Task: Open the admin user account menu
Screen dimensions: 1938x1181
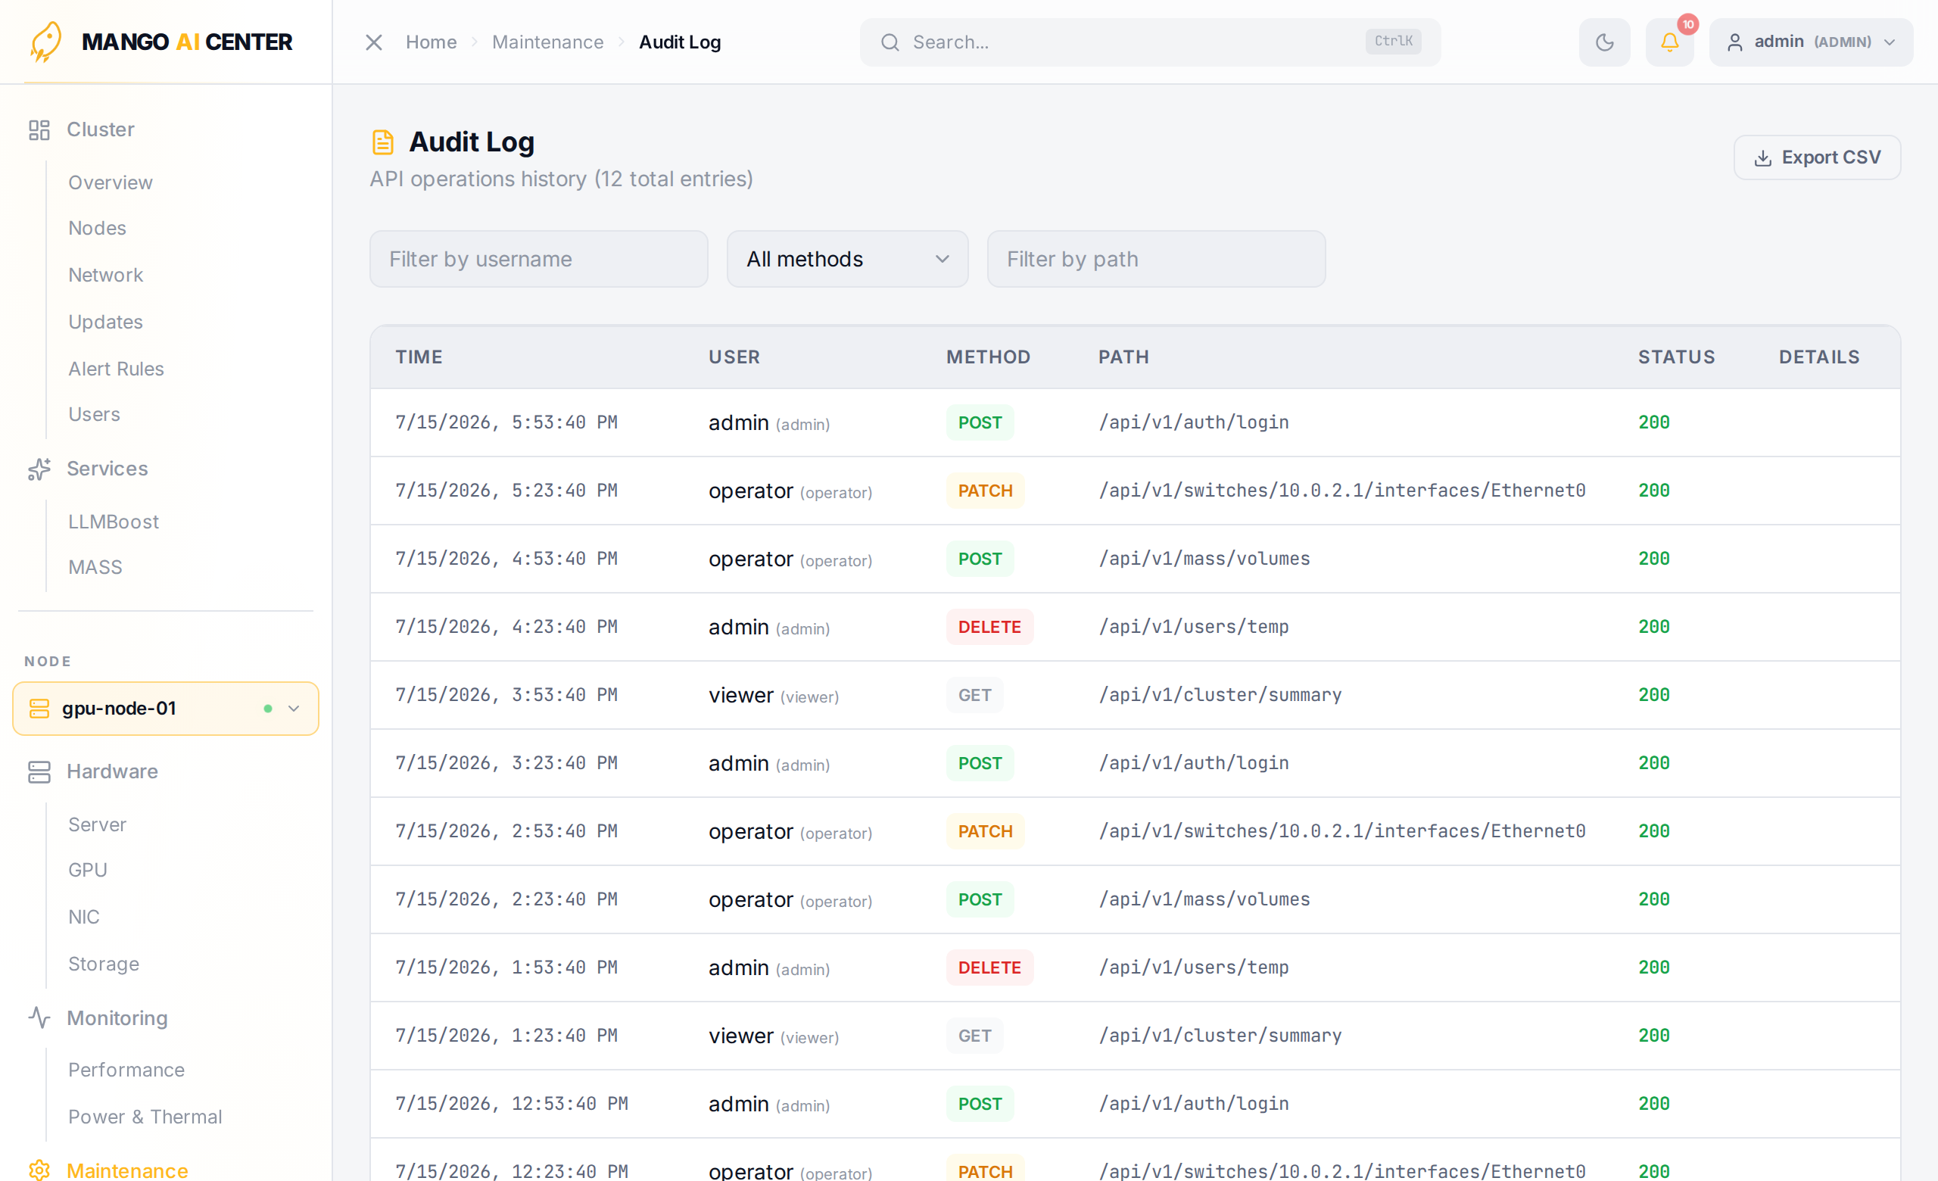Action: (x=1811, y=42)
